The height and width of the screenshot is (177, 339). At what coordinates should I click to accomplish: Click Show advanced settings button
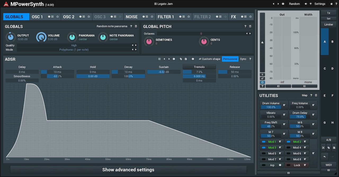click(x=128, y=170)
